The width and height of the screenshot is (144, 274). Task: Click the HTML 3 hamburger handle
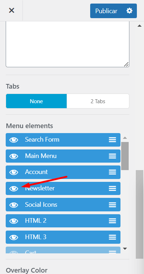pyautogui.click(x=112, y=237)
